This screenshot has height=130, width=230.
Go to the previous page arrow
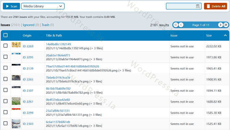[181, 25]
